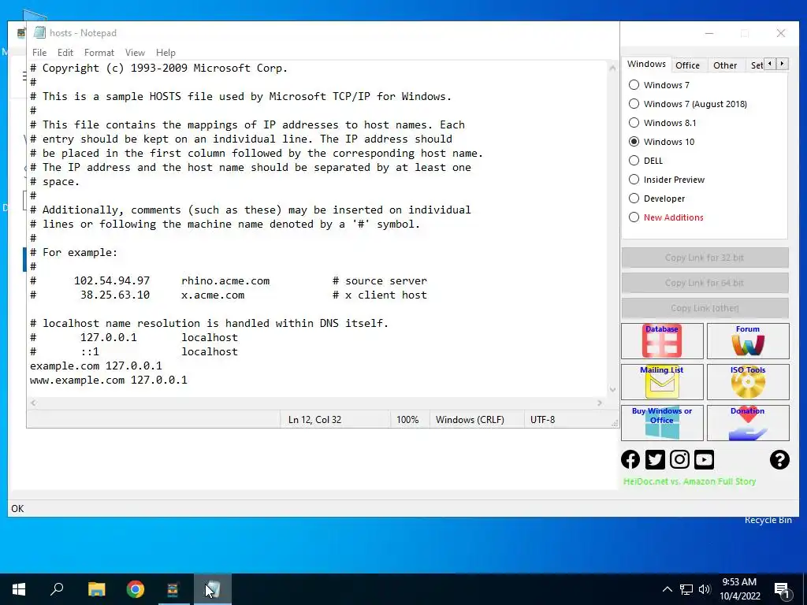Open the Windows Start menu
The image size is (807, 605).
[19, 589]
